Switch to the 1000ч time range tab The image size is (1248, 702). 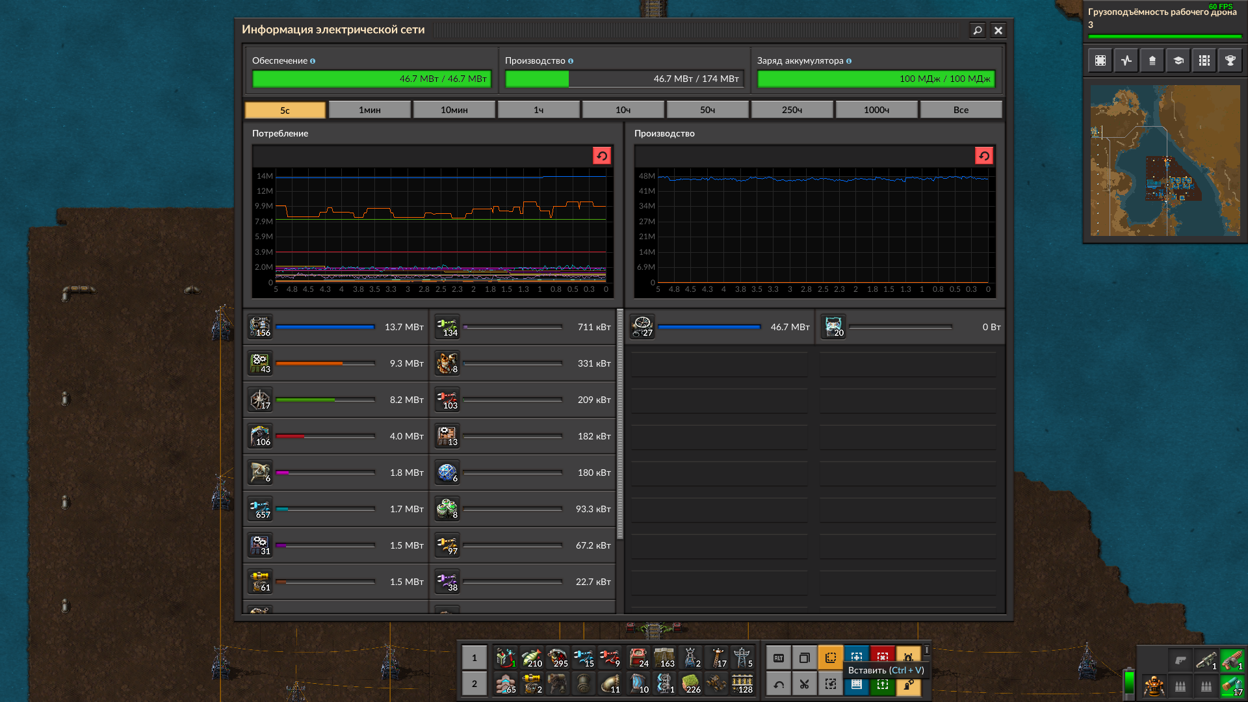pyautogui.click(x=877, y=110)
